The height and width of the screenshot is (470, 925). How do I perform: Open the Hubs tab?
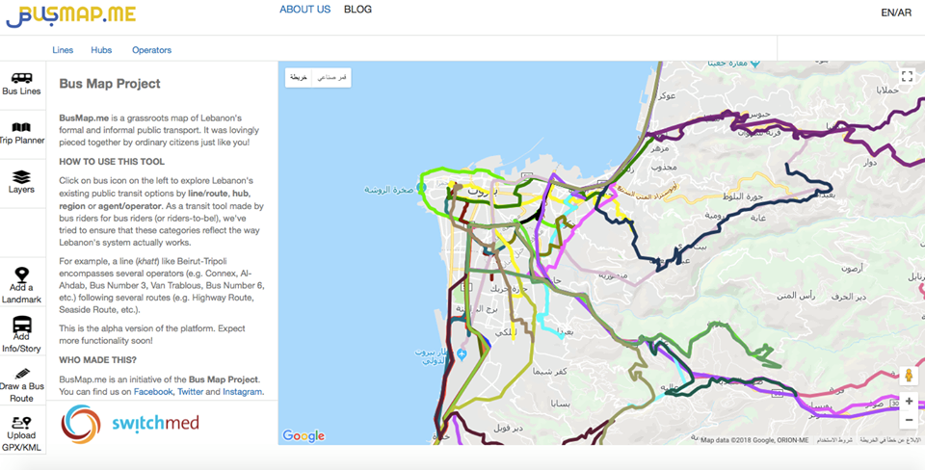coord(101,50)
